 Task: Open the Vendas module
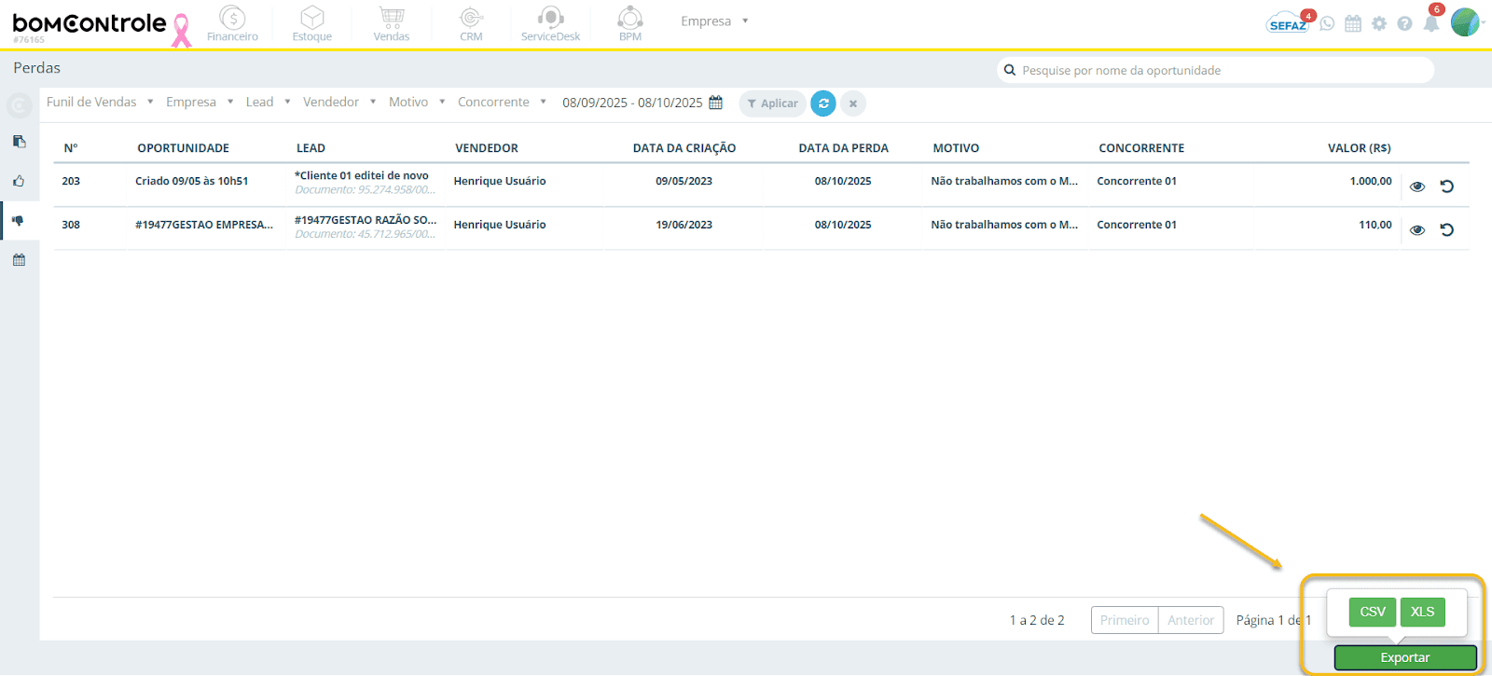392,24
